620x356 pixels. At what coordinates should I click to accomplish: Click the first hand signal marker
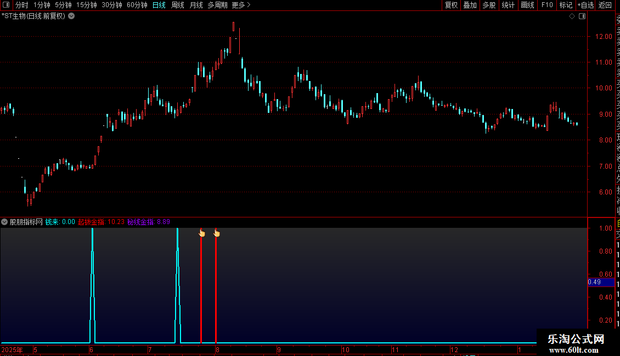202,233
